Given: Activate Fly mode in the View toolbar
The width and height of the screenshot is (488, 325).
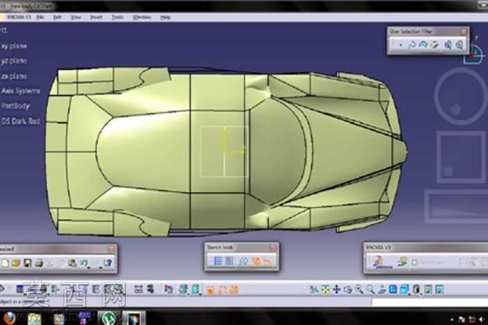Looking at the screenshot, I should click(314, 290).
